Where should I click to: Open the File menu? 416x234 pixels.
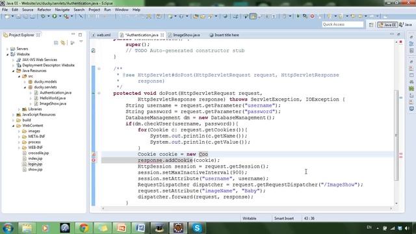click(x=5, y=10)
